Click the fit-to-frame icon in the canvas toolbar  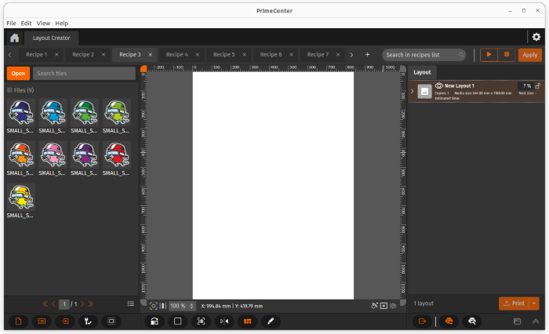[201, 321]
